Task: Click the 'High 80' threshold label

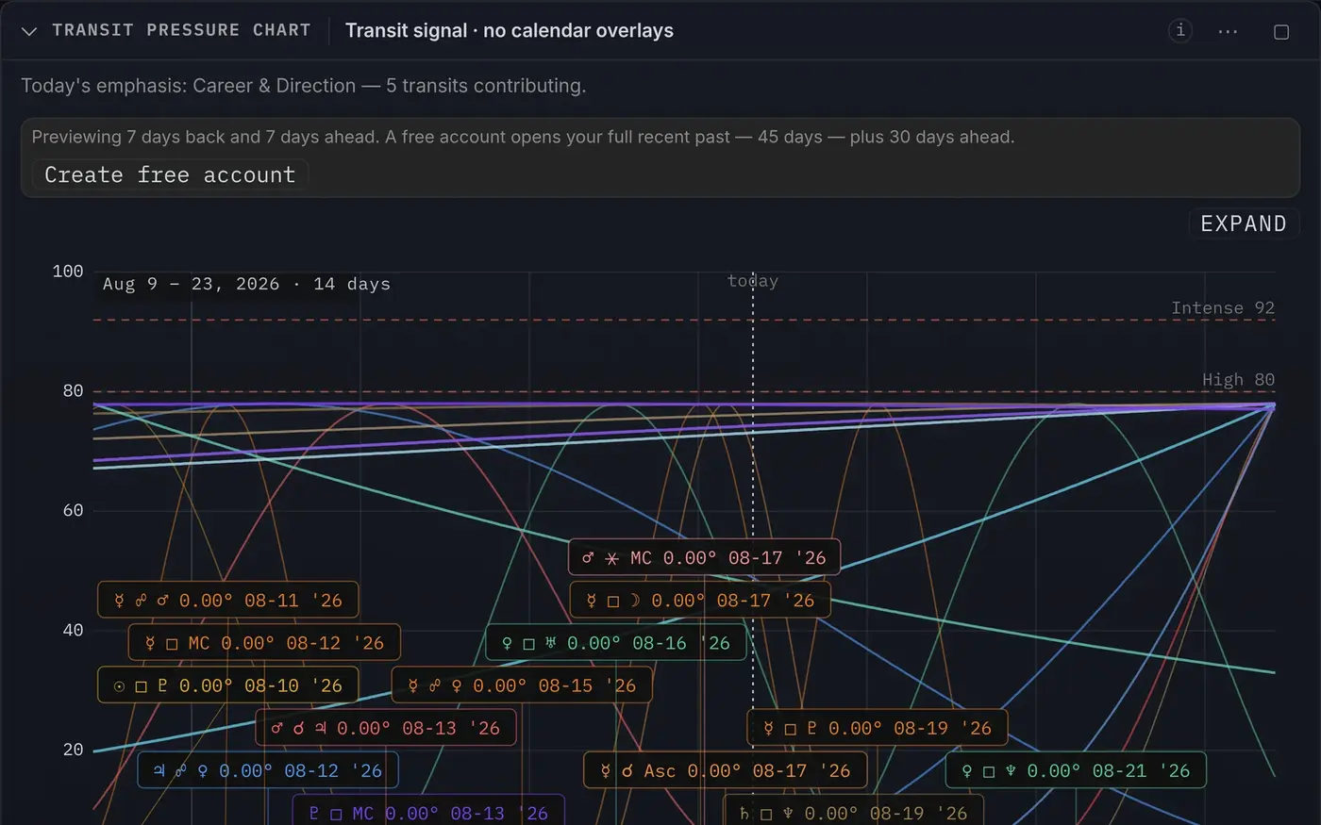Action: (x=1238, y=379)
